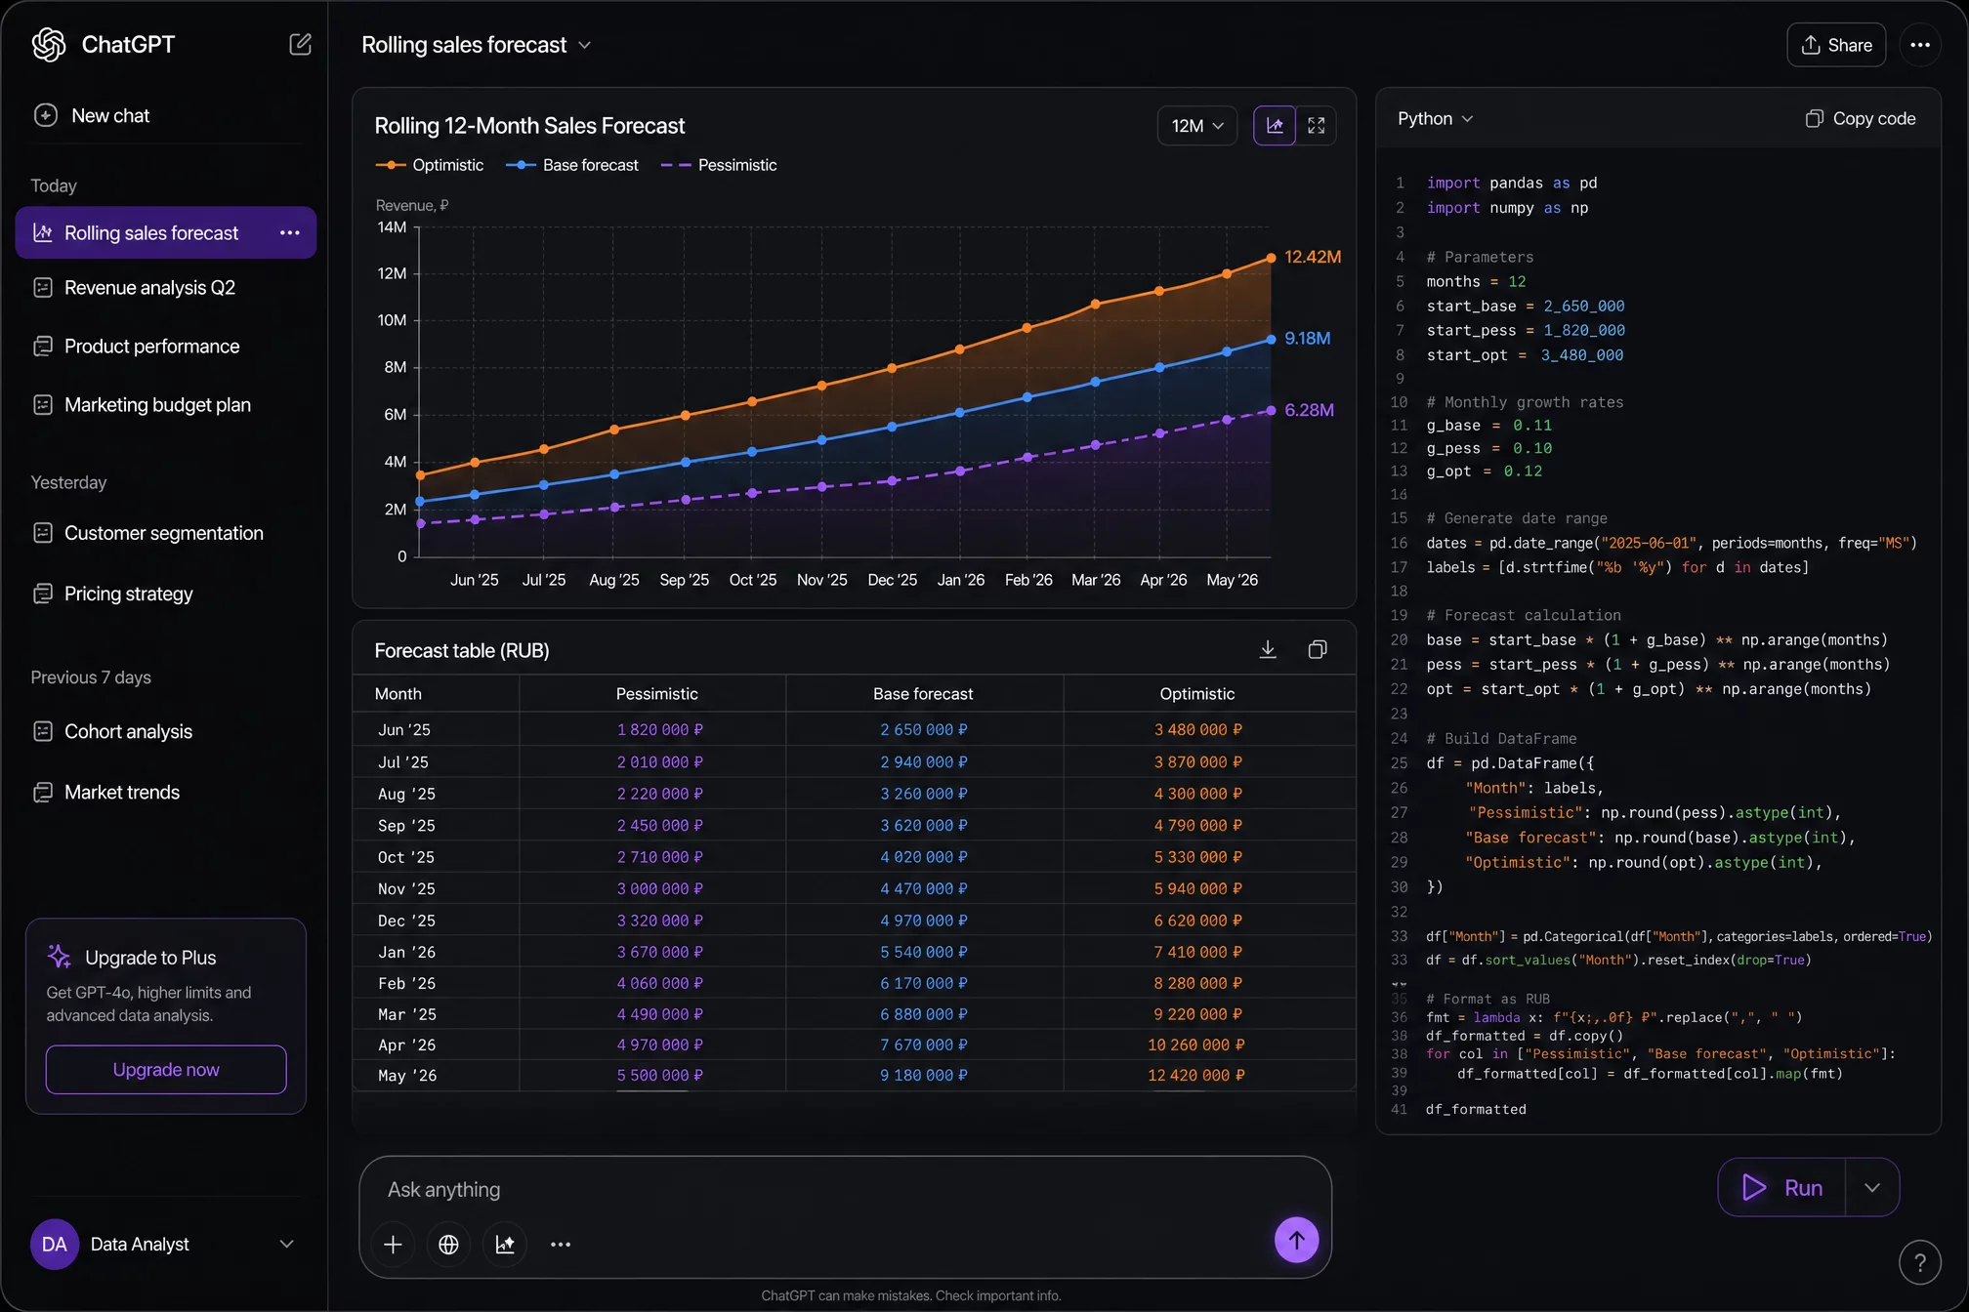1969x1312 pixels.
Task: Expand the Data Analyst account menu
Action: (x=286, y=1244)
